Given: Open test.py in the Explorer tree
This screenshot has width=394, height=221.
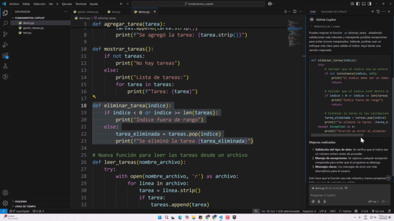Looking at the screenshot, I should [x=27, y=33].
